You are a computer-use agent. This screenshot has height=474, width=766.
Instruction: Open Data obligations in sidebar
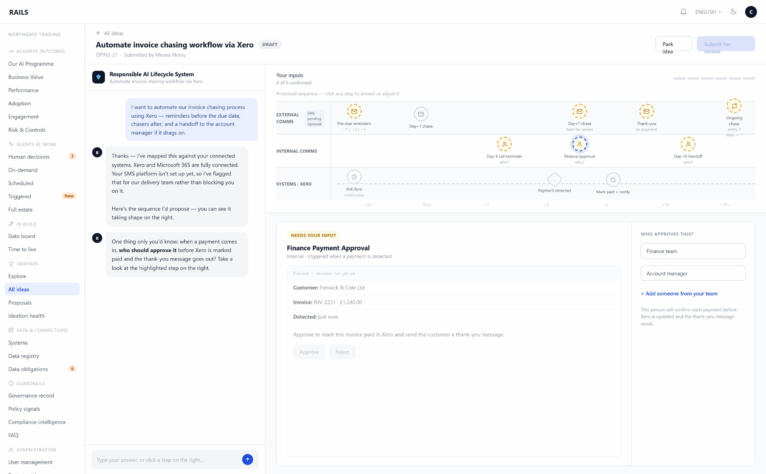(42, 369)
